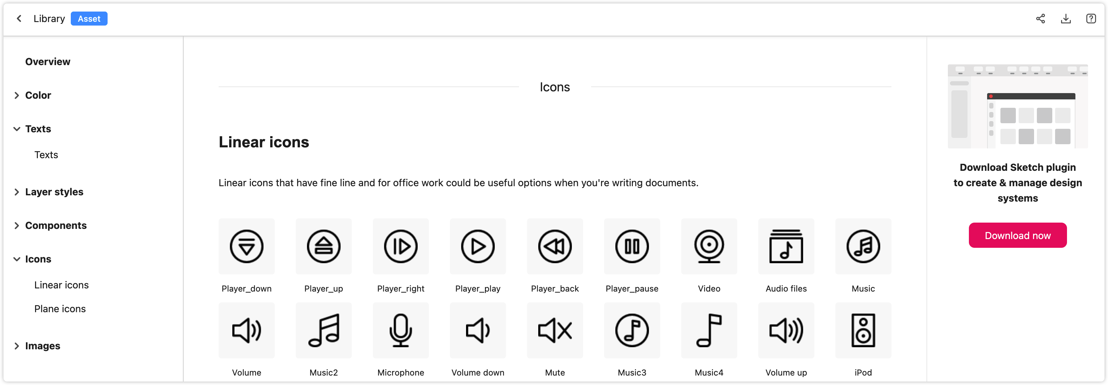This screenshot has height=385, width=1108.
Task: Click the Audio files label text
Action: (786, 289)
